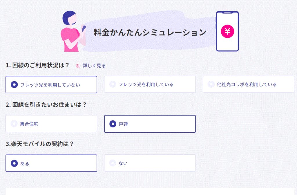Select フレッツ光を利用していない option
Image resolution: width=297 pixels, height=195 pixels.
51,84
